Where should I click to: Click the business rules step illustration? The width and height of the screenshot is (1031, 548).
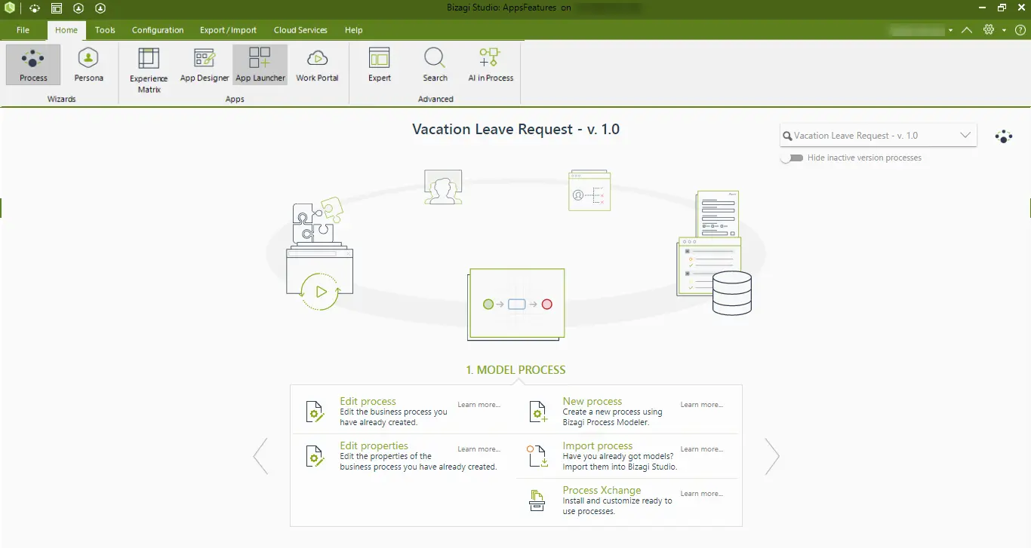coord(589,190)
